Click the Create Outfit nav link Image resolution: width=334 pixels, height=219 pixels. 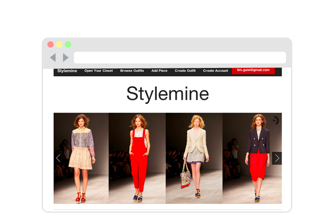click(x=185, y=71)
